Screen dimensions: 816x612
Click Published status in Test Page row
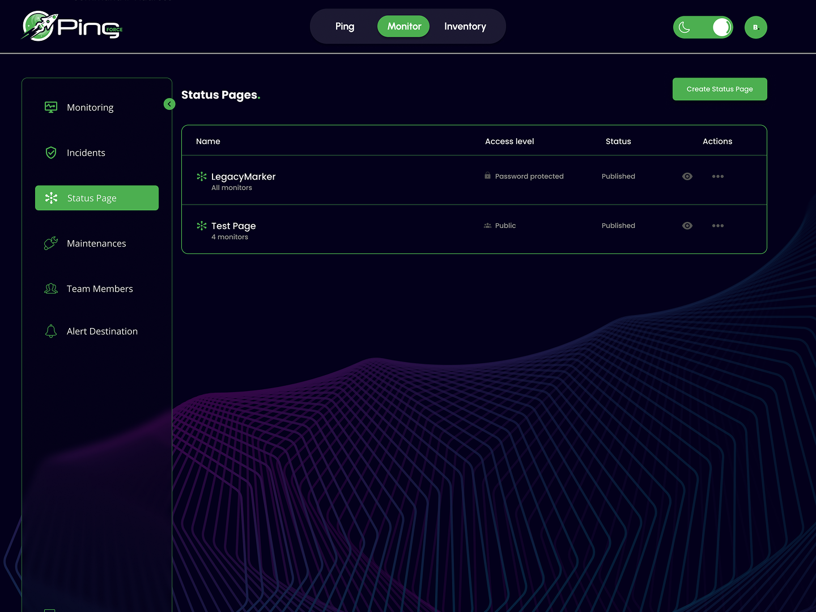[x=618, y=226]
